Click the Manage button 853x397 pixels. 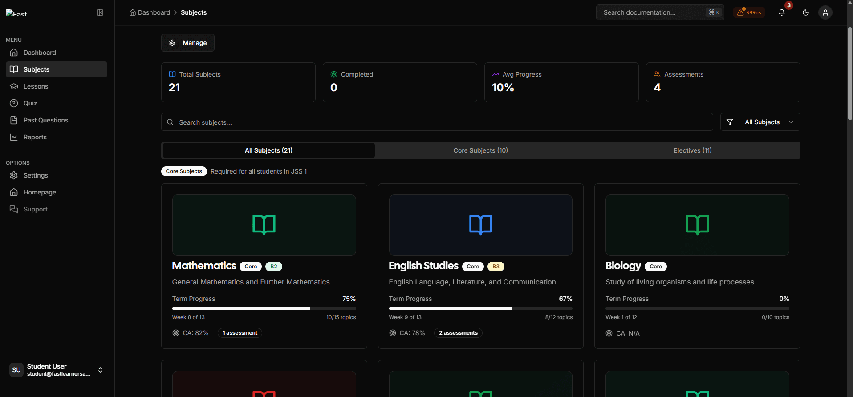187,43
